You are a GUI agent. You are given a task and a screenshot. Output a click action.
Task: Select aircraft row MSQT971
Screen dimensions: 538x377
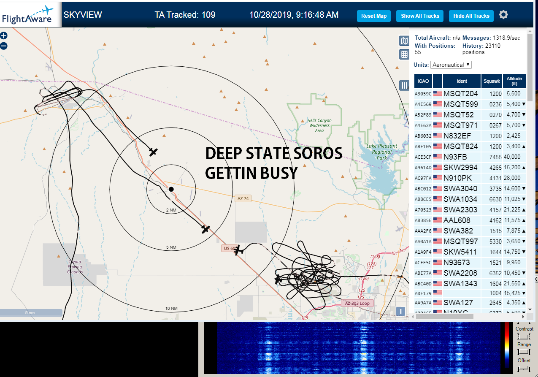coord(470,125)
